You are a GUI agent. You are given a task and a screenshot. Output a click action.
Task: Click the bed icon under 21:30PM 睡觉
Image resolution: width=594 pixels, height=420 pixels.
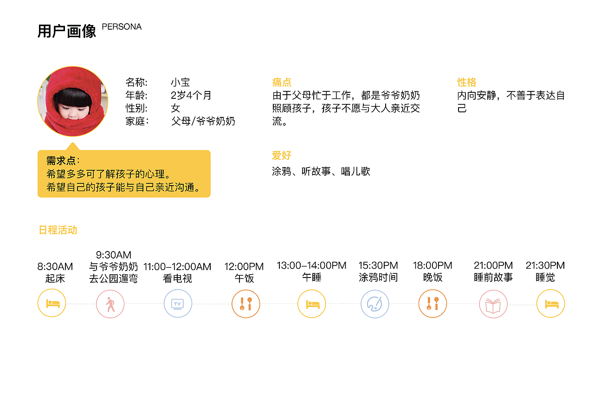[x=550, y=303]
